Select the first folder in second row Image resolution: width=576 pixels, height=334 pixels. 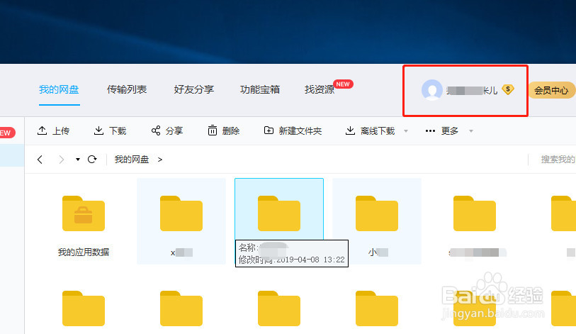(84, 308)
